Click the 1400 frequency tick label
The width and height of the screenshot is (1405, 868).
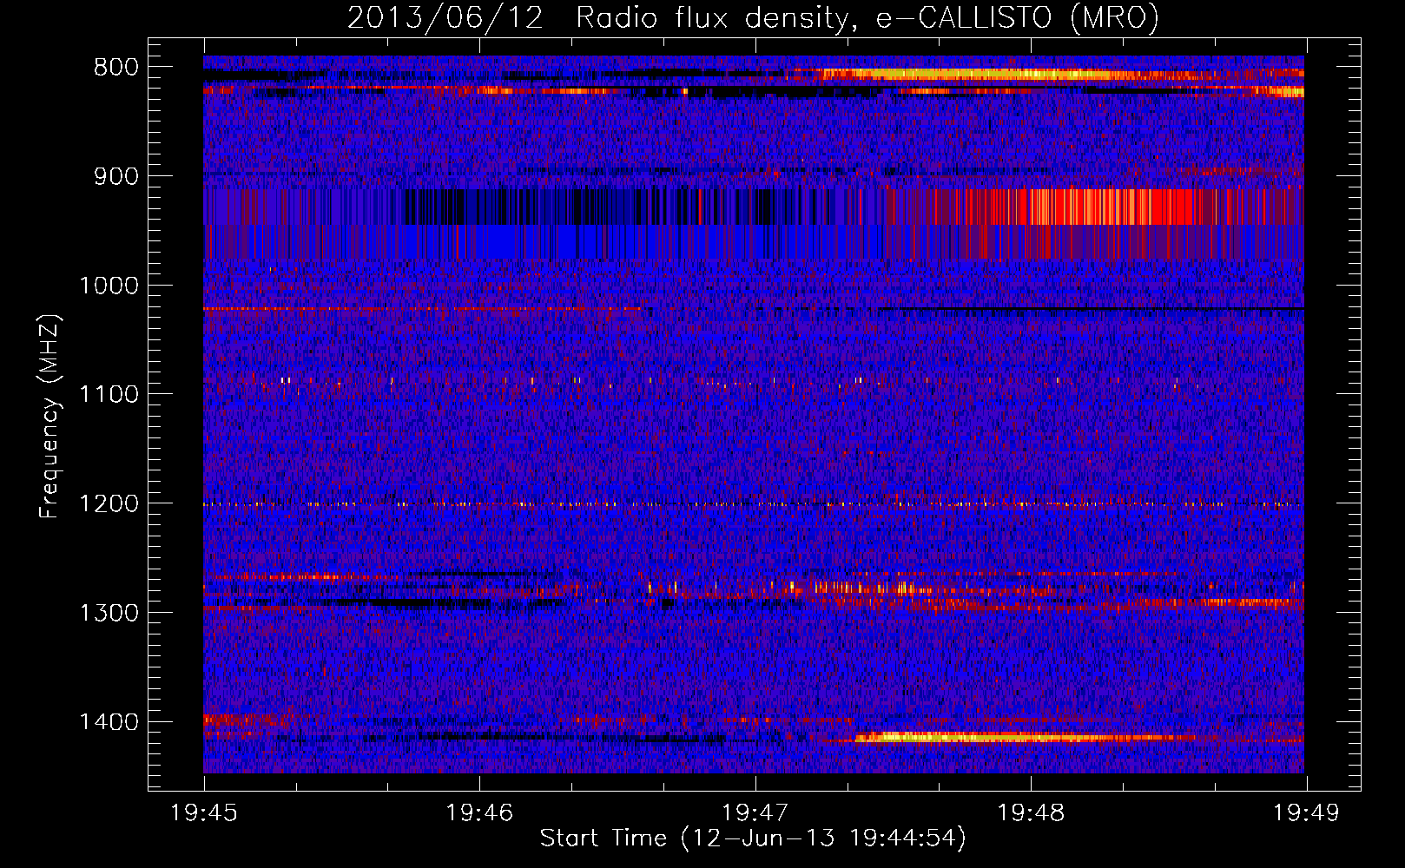click(x=109, y=722)
